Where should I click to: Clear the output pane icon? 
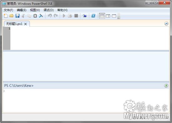pos(41,16)
